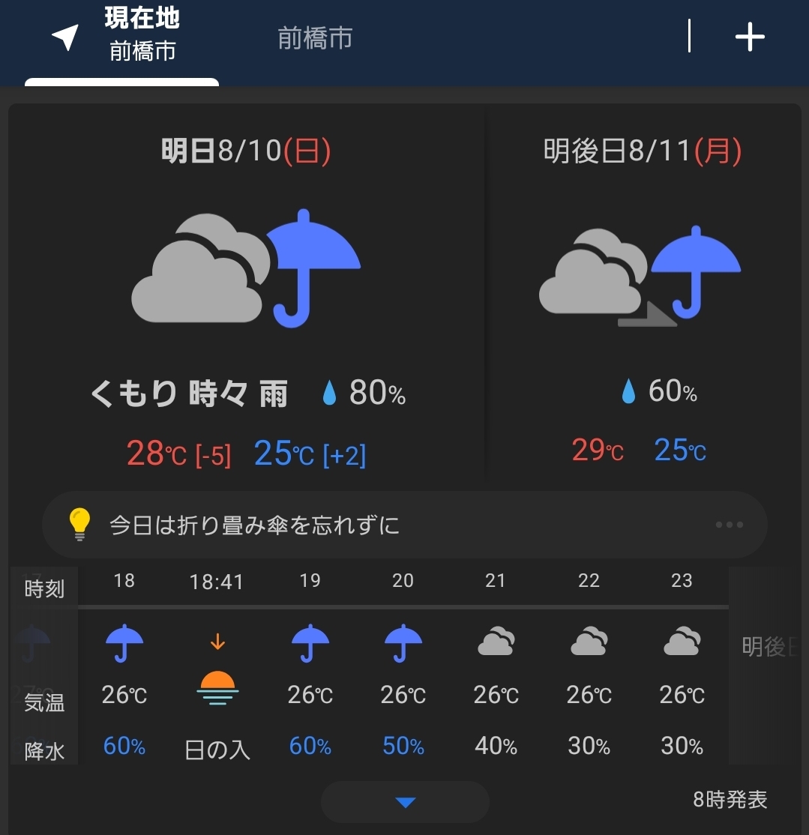Image resolution: width=809 pixels, height=835 pixels.
Task: Open 明後日8/11(月) forecast header
Action: click(643, 151)
